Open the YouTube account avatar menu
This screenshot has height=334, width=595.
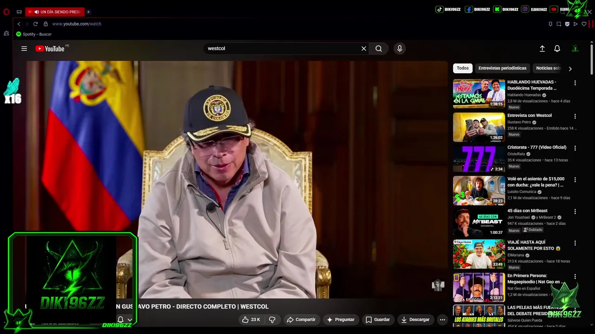[575, 48]
